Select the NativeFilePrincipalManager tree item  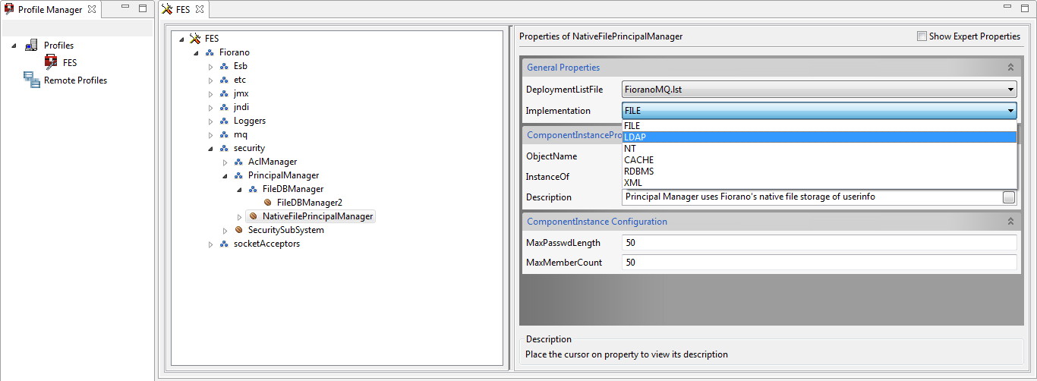pos(318,216)
